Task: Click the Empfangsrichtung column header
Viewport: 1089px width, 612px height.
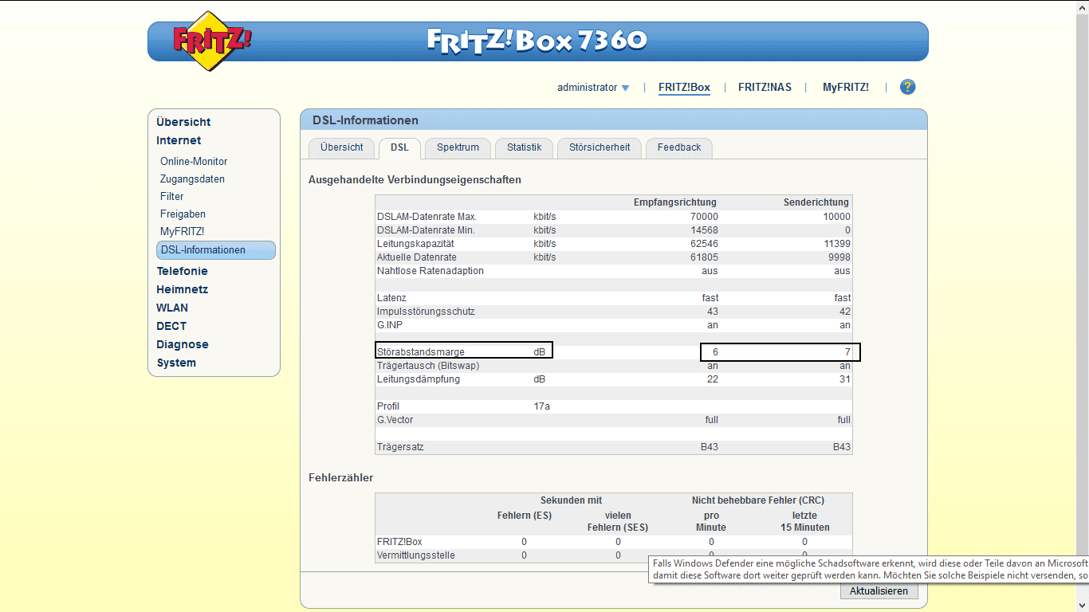Action: [675, 202]
